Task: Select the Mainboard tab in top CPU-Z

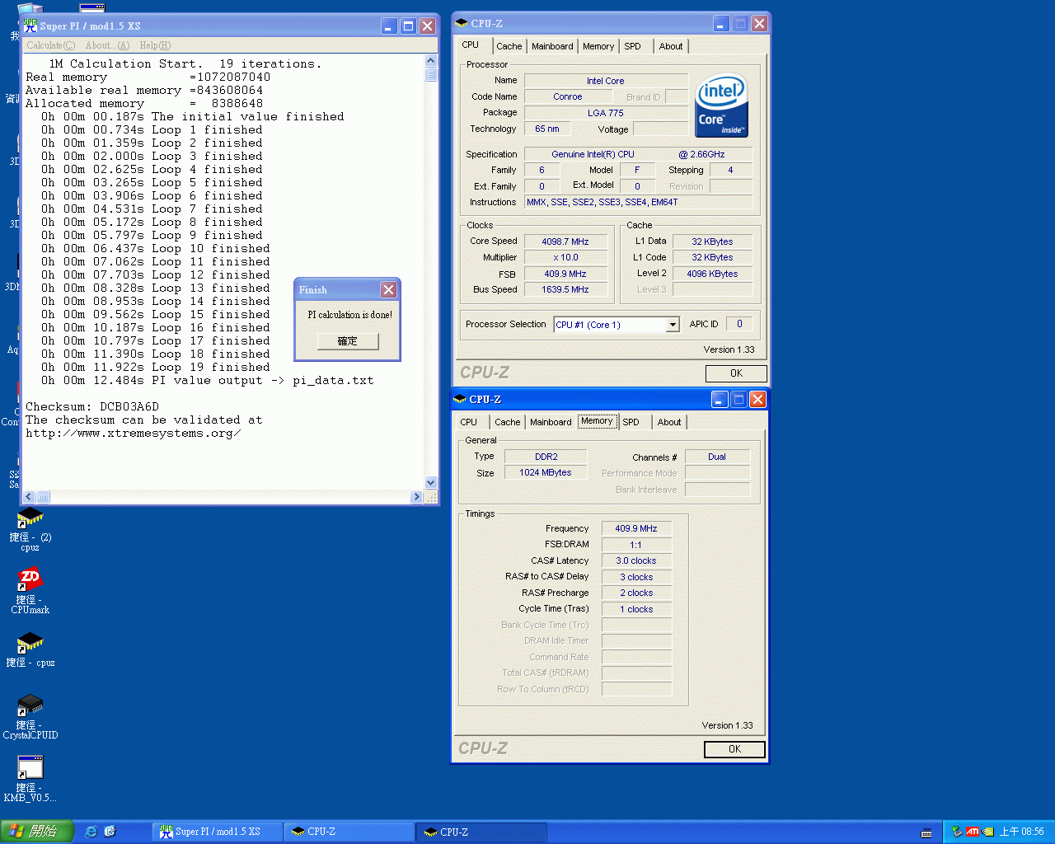Action: click(x=552, y=46)
